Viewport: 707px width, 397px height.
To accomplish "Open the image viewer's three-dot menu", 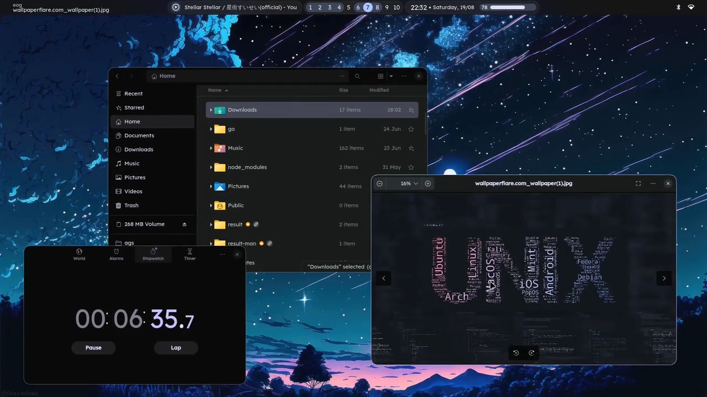I will coord(653,184).
